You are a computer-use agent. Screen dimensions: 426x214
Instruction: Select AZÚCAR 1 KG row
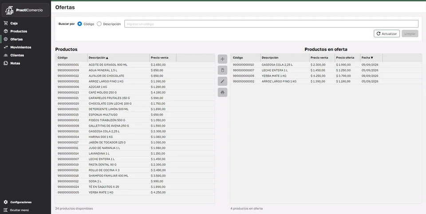tap(135, 87)
